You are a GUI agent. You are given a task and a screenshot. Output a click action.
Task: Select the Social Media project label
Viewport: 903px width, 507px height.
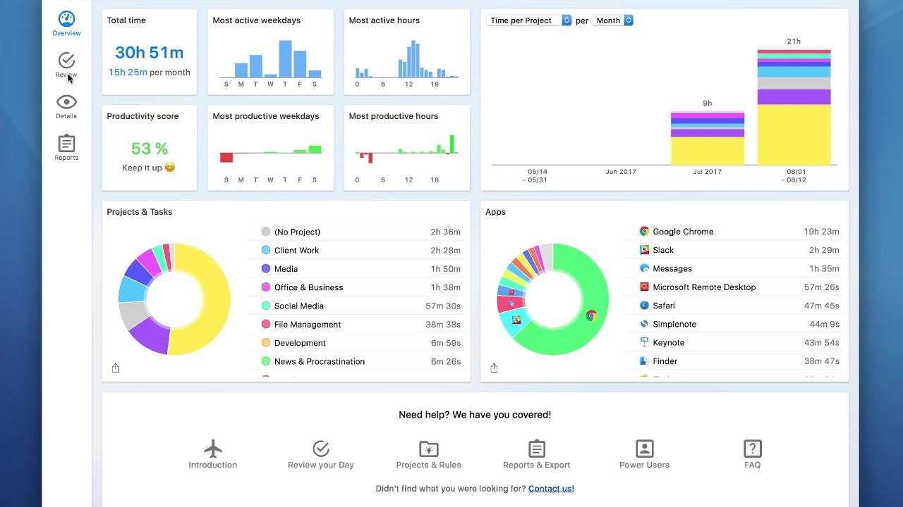[299, 306]
